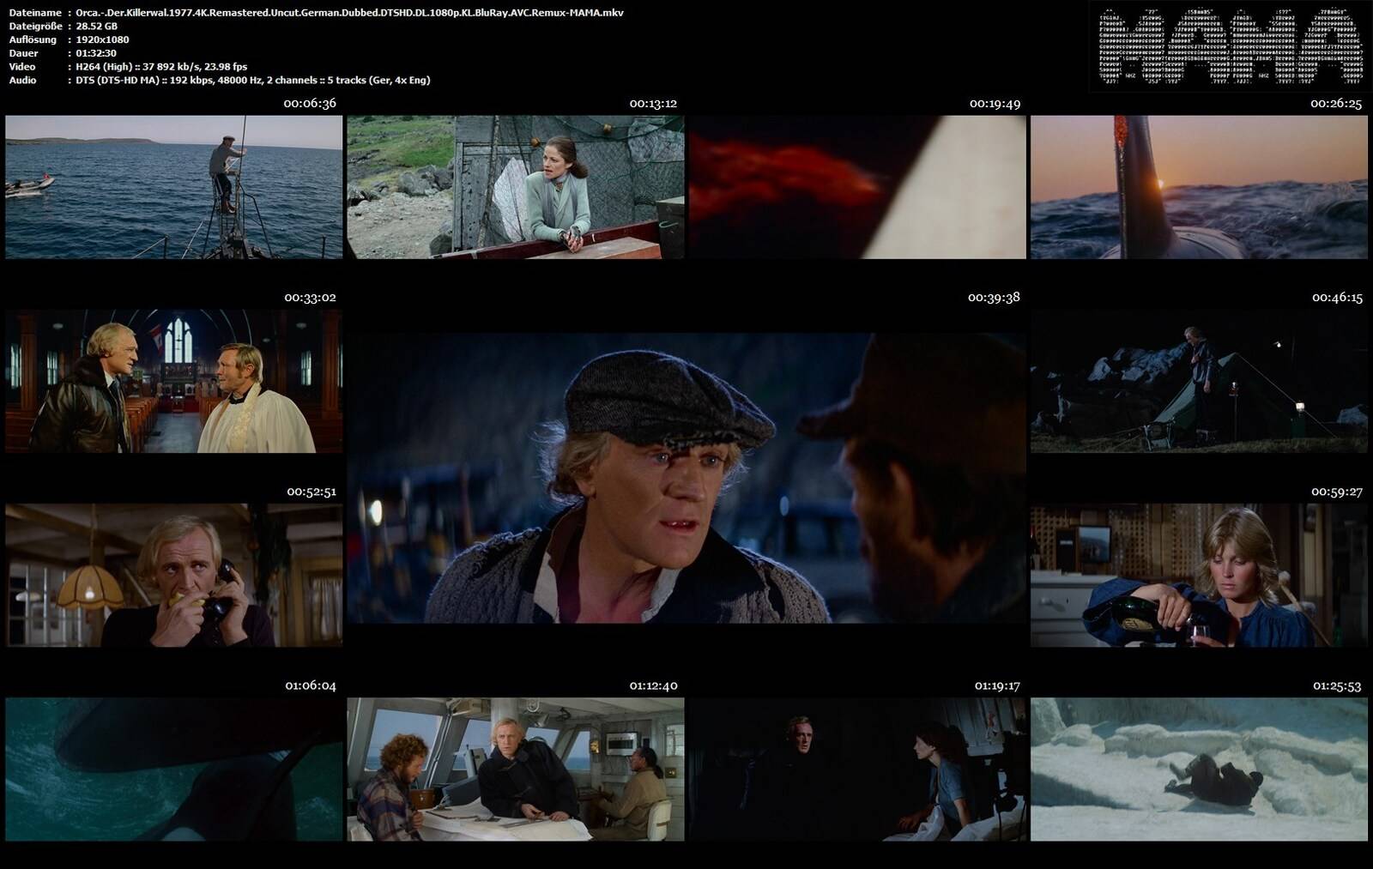Click the timestamp 00:39:38
The width and height of the screenshot is (1373, 869).
pyautogui.click(x=994, y=298)
